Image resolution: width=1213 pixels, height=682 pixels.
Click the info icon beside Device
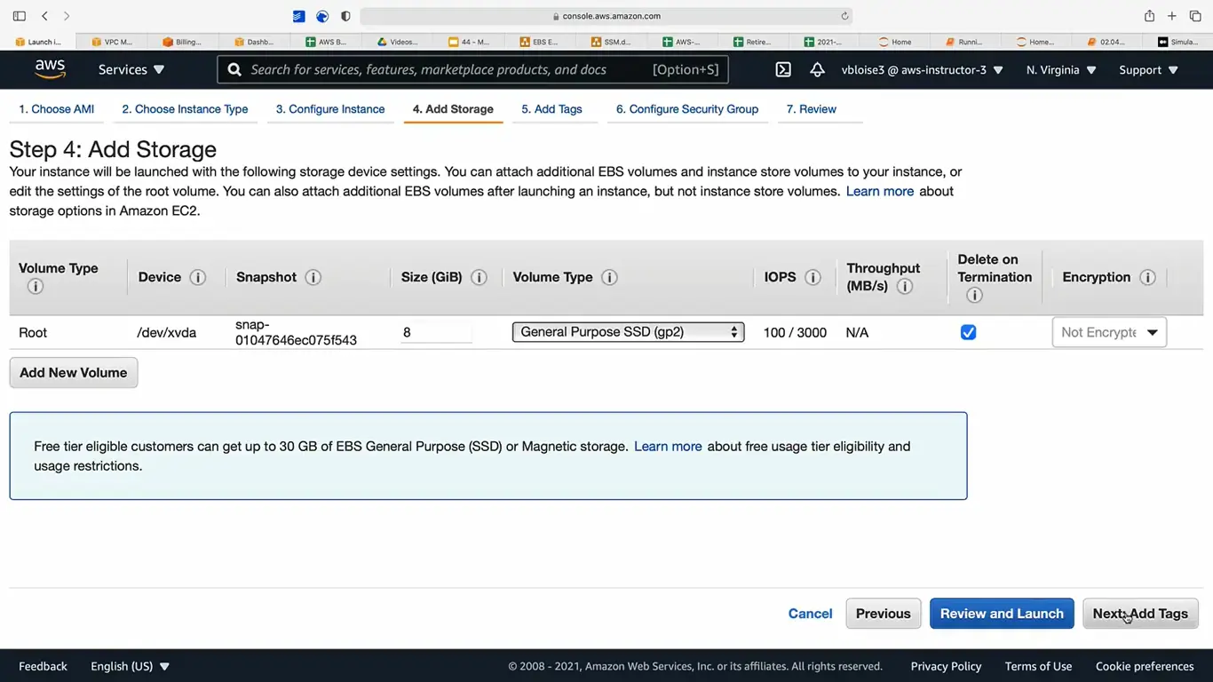click(198, 277)
